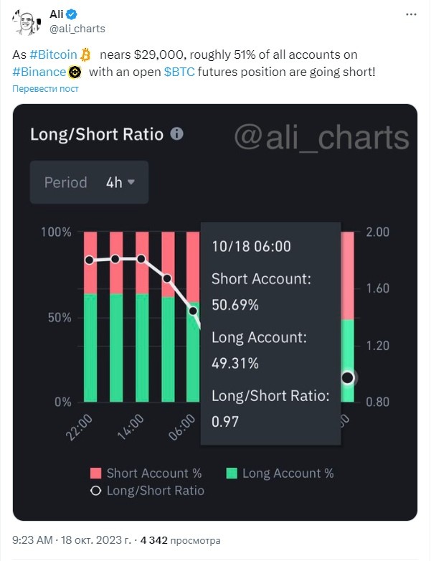Click the 9:23 AM post timestamp
The height and width of the screenshot is (561, 431).
(x=32, y=540)
